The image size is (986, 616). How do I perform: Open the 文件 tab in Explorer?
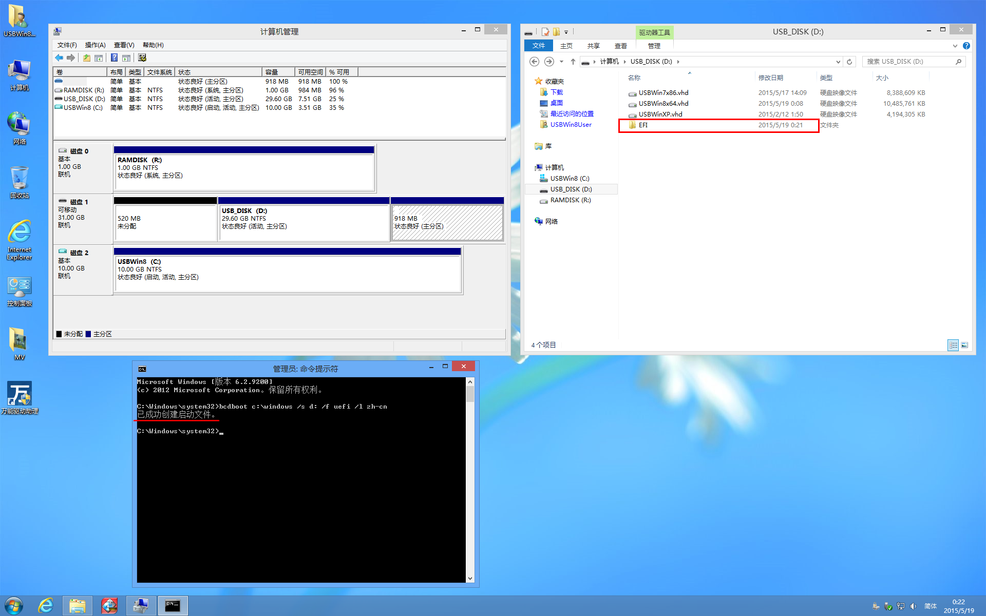539,46
